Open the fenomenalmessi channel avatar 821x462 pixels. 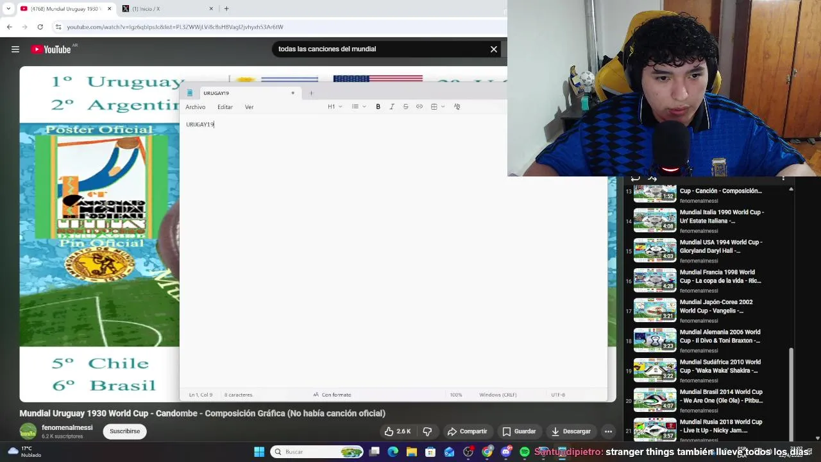point(28,431)
